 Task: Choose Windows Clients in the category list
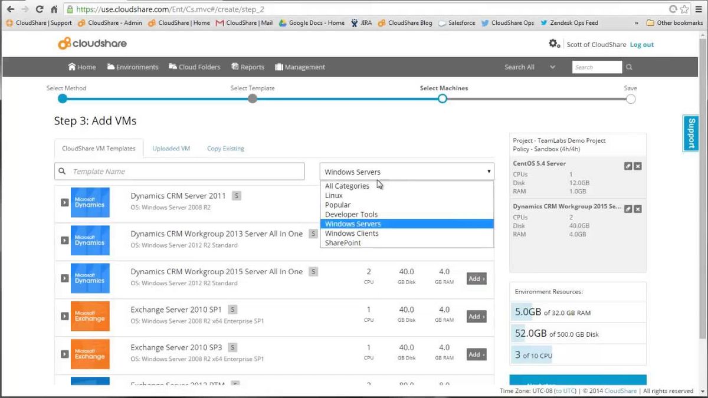(x=407, y=233)
